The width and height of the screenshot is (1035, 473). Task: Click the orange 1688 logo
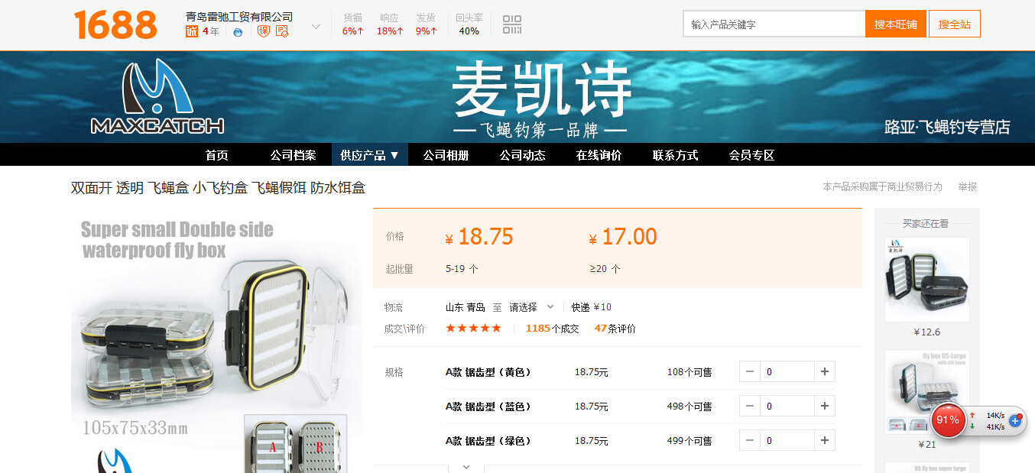coord(115,24)
